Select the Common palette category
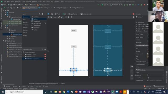This screenshot has width=168, height=94. (x=26, y=17)
